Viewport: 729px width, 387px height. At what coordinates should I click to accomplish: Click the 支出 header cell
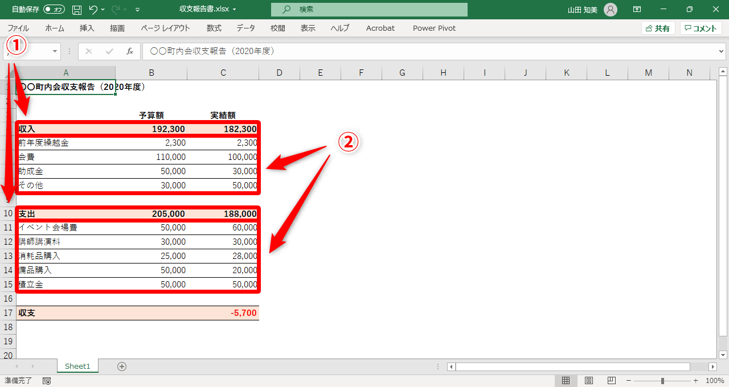(66, 214)
